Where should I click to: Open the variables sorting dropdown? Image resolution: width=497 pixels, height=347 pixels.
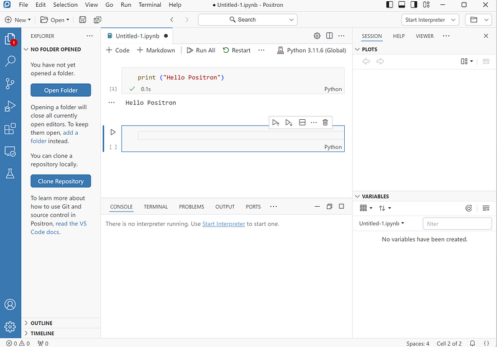pyautogui.click(x=385, y=208)
